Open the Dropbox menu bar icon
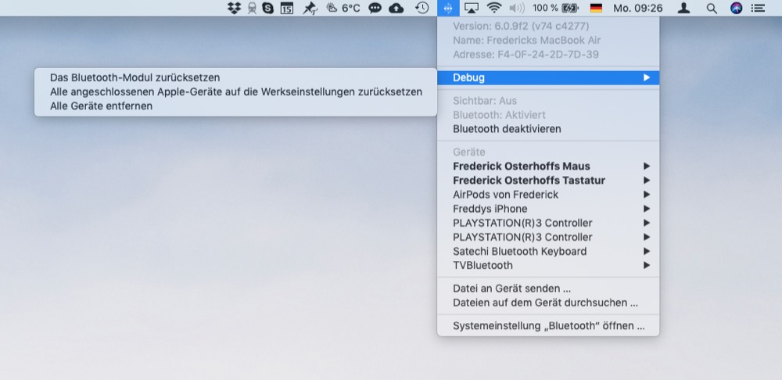Screen dimensions: 782x380 234,8
